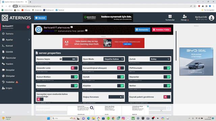Open the Amazon.de bookmark
Screen dimensions: 216x121
(x=37, y=10)
